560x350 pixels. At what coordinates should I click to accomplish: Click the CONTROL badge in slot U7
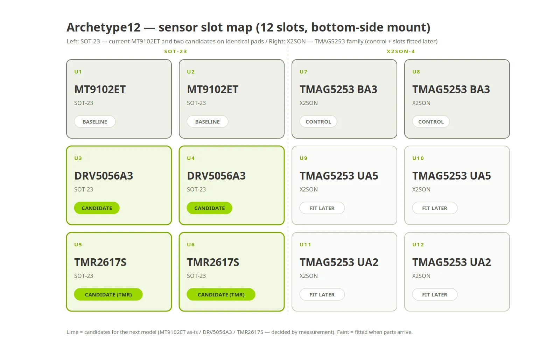coord(318,121)
